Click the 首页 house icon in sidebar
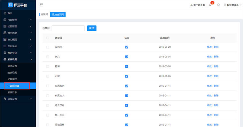Screen dimensions: 243x127 click(5, 13)
